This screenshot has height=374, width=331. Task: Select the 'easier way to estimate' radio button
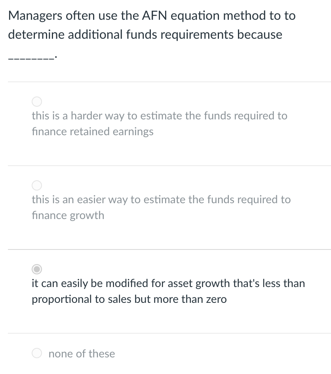tap(36, 185)
